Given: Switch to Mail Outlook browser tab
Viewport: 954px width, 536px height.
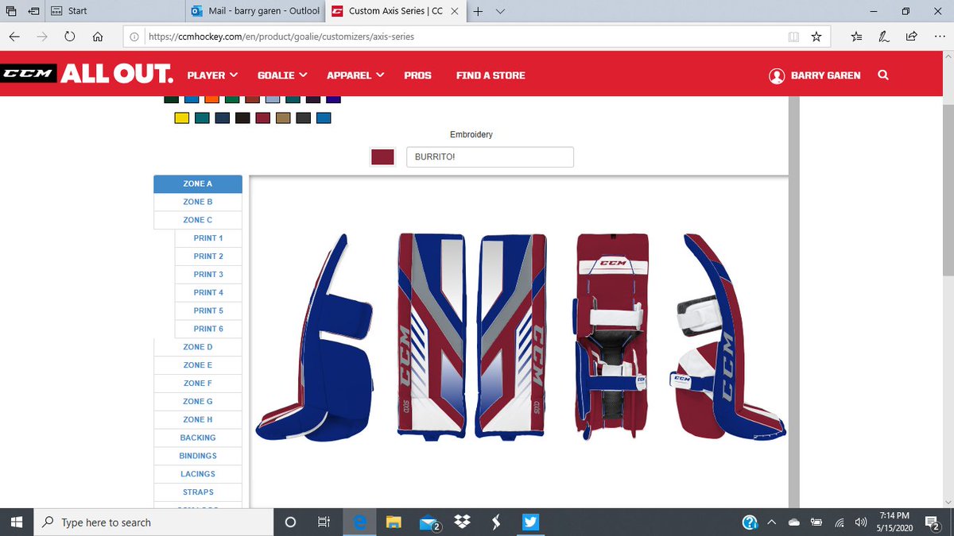Looking at the screenshot, I should coord(256,11).
